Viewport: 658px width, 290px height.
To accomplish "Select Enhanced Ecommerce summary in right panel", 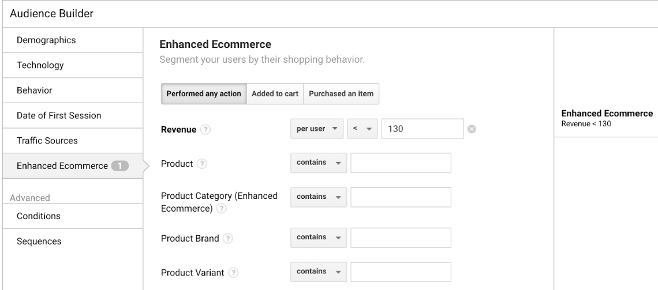I will click(607, 118).
